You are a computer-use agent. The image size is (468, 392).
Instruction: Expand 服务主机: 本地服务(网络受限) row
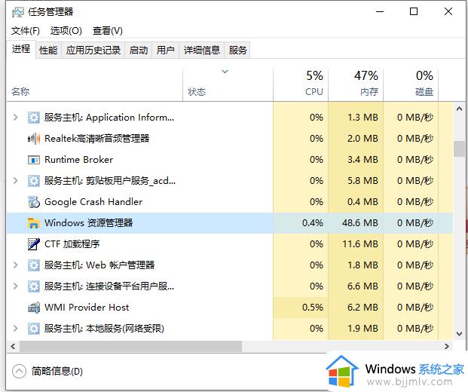(x=16, y=329)
